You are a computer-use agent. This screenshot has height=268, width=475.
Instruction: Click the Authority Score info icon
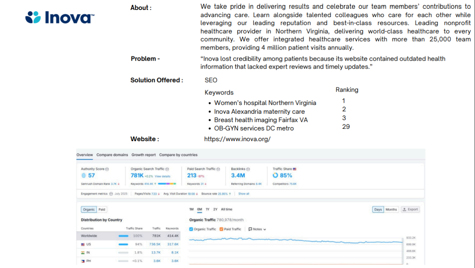coord(107,169)
